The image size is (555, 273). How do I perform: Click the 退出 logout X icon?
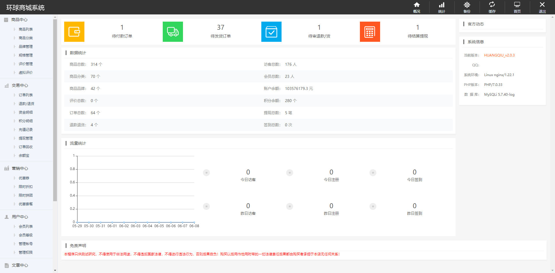point(542,7)
